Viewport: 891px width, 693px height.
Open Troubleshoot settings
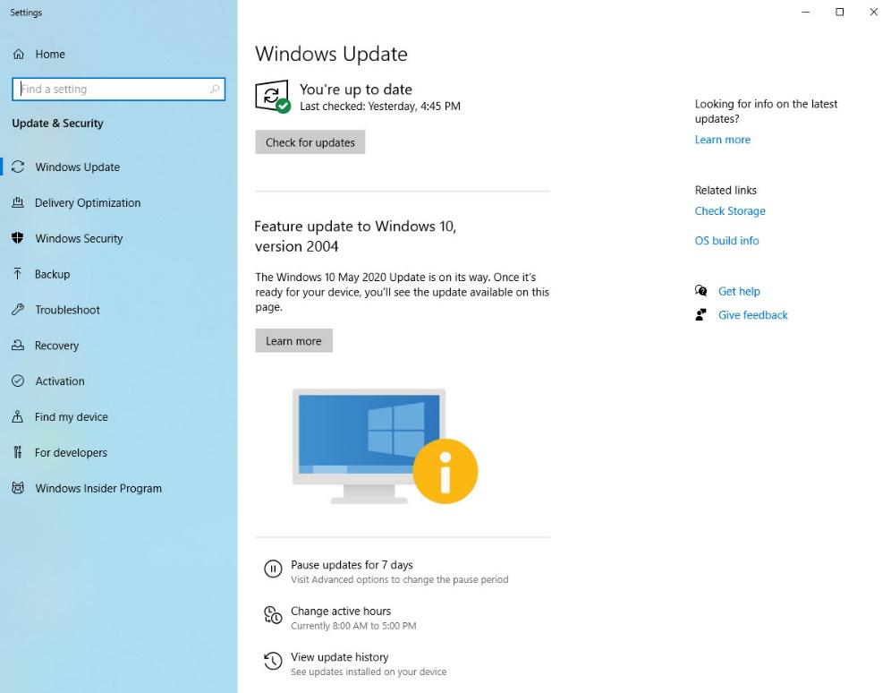[68, 310]
